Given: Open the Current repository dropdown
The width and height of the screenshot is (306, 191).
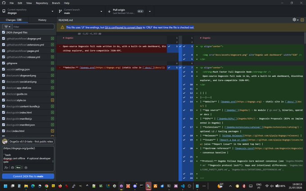Looking at the screenshot, I should 28,11.
